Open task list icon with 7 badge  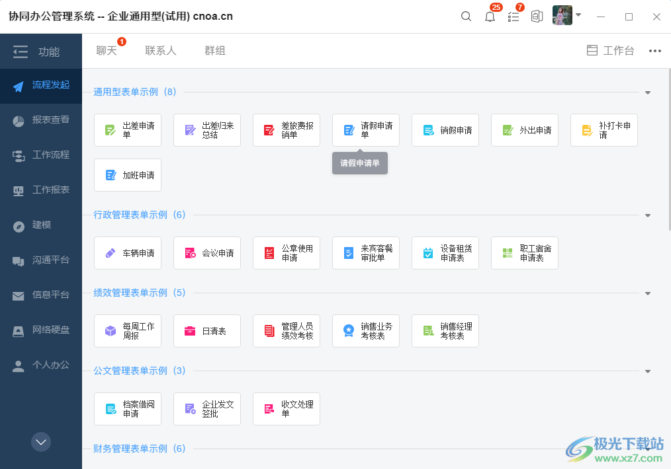coord(513,17)
